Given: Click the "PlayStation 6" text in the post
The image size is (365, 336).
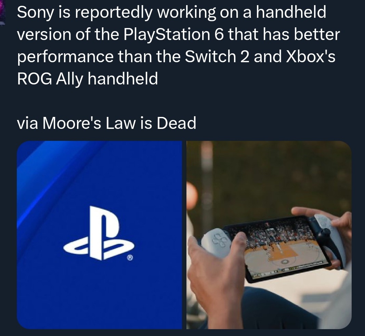Looking at the screenshot, I should tap(174, 35).
